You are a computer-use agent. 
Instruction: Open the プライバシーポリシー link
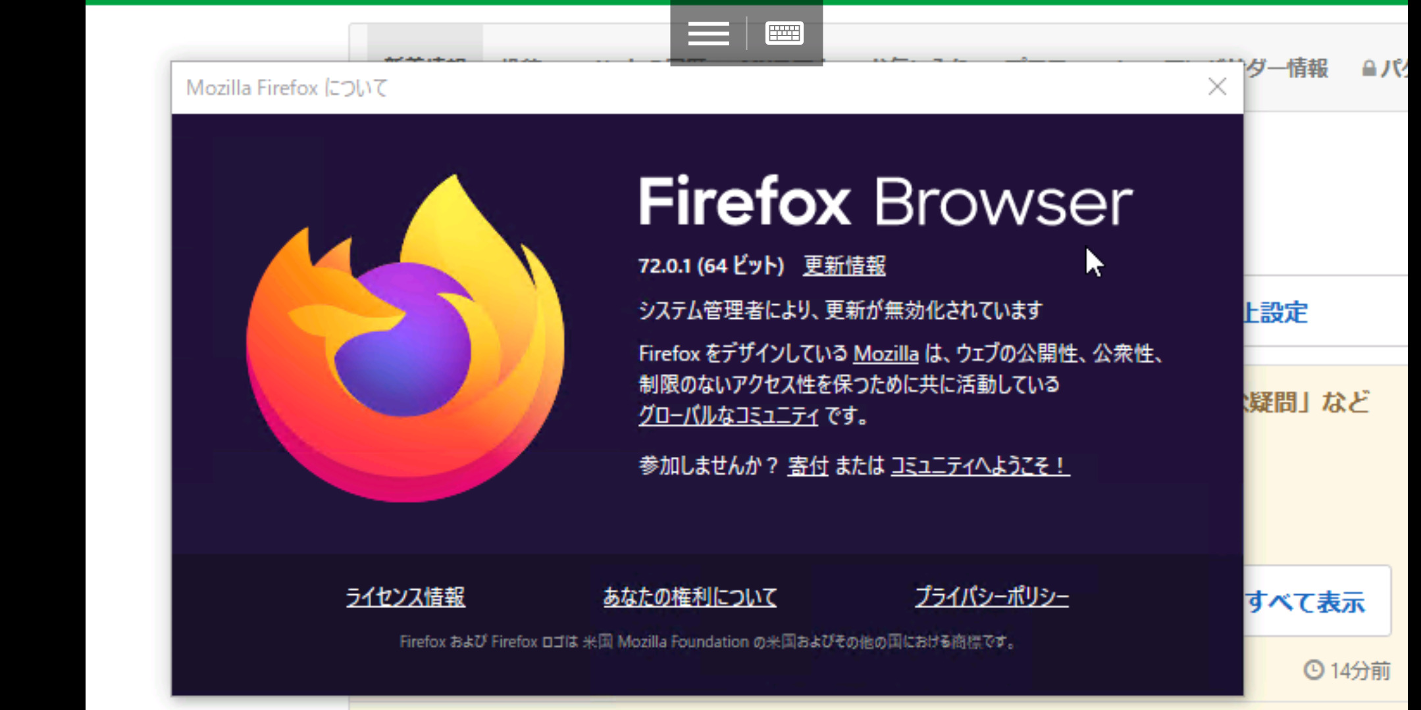coord(991,596)
